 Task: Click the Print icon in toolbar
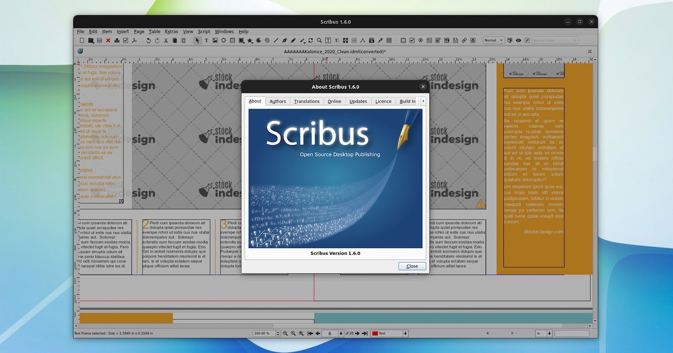[x=117, y=41]
